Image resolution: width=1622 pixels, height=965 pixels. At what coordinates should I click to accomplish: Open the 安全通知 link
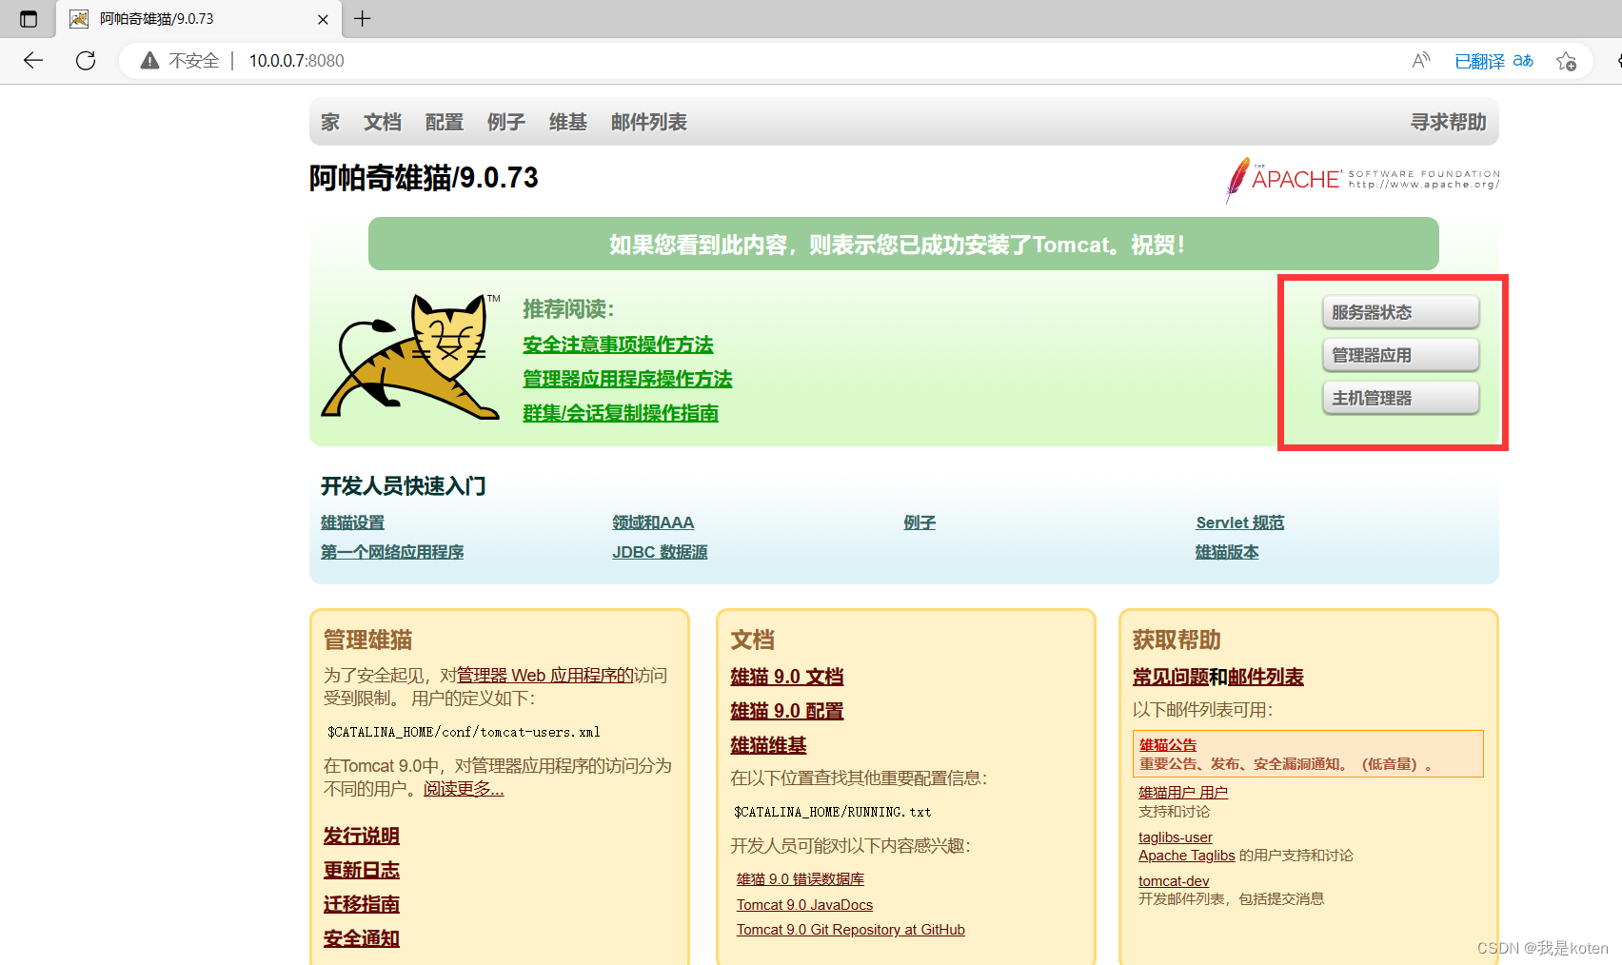tap(362, 938)
